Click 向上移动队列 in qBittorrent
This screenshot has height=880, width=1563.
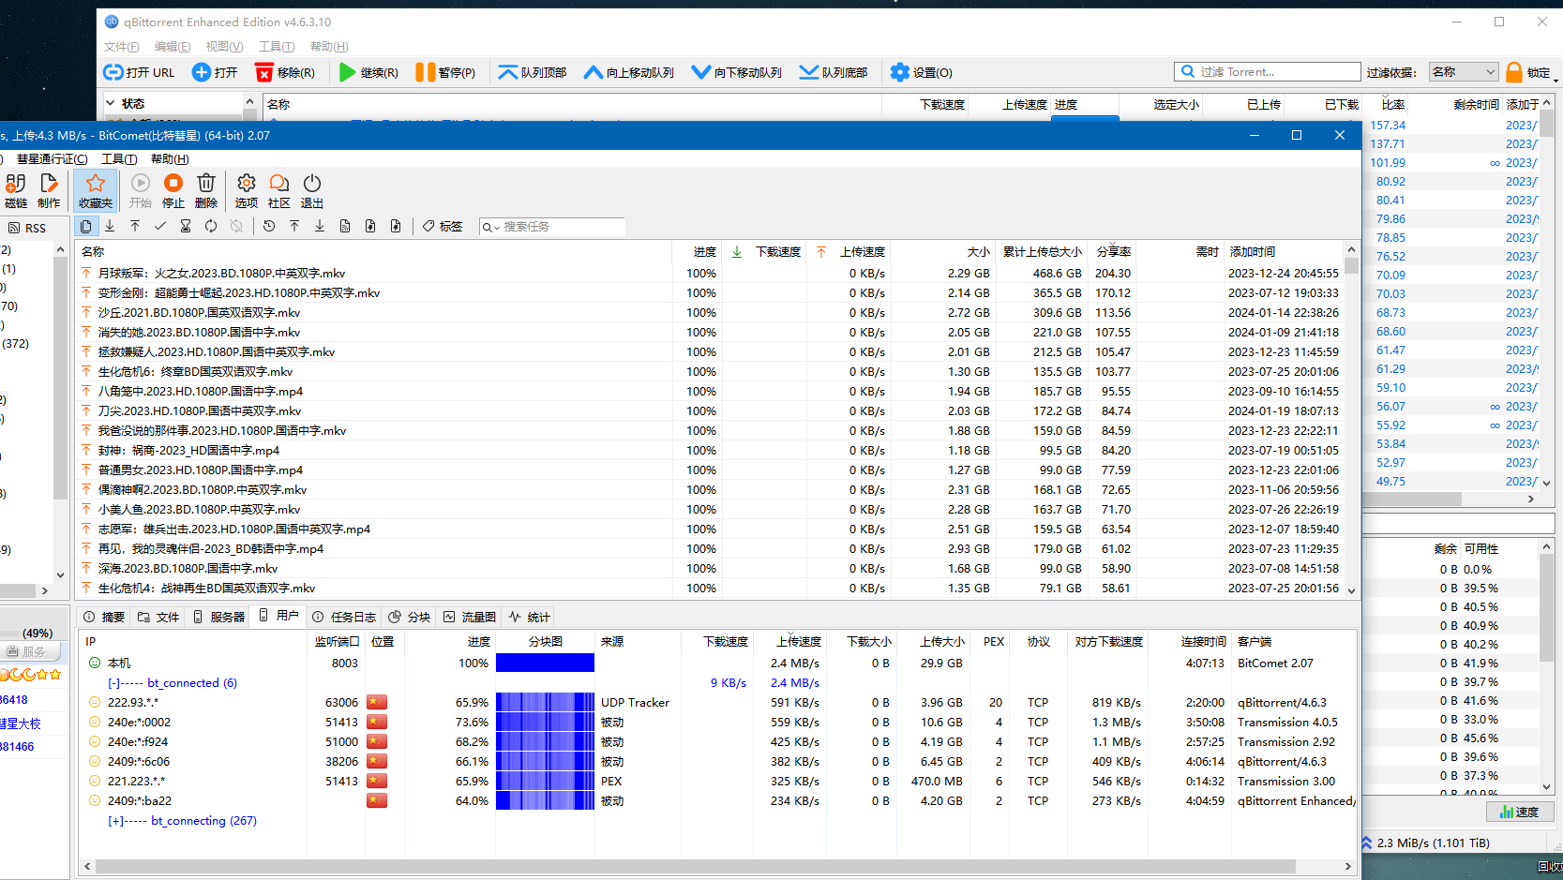[629, 72]
